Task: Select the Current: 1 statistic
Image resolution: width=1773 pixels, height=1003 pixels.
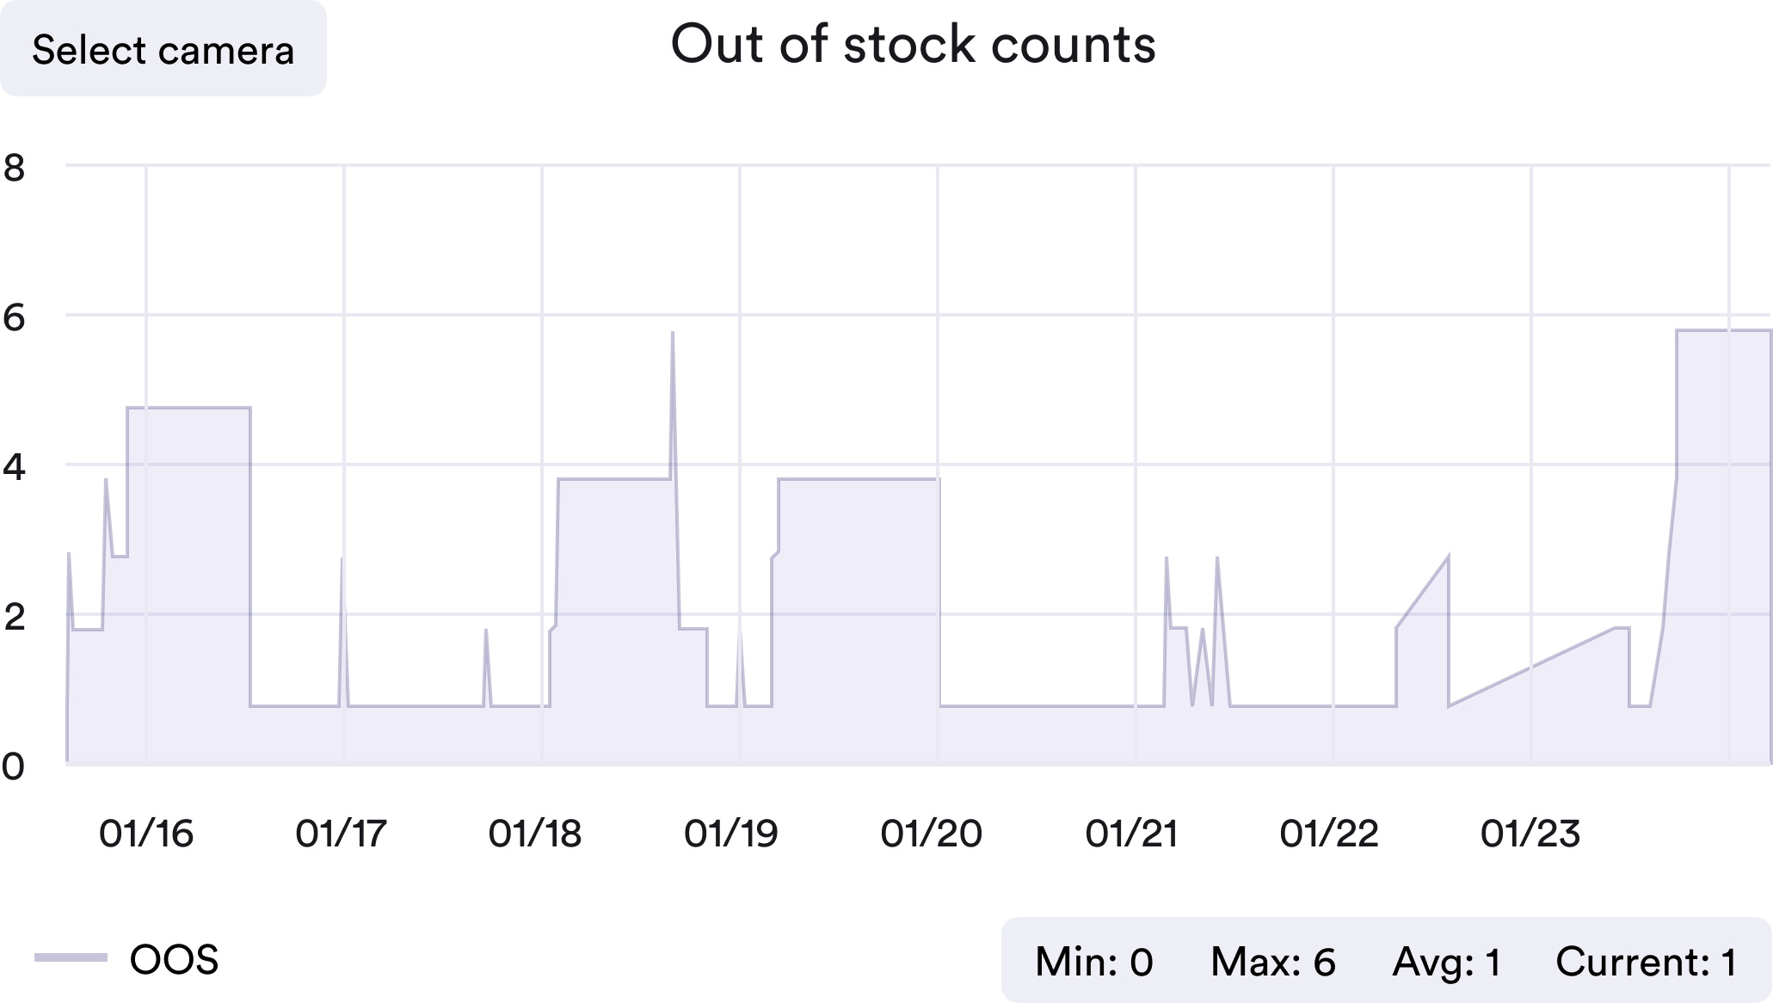Action: [1646, 962]
